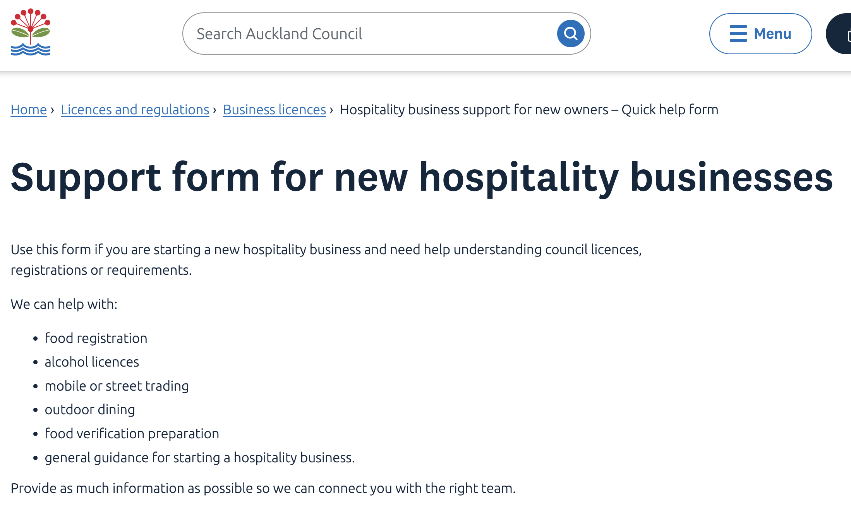Viewport: 851px width, 510px height.
Task: Click the dark round button beside Menu
Action: click(x=839, y=34)
